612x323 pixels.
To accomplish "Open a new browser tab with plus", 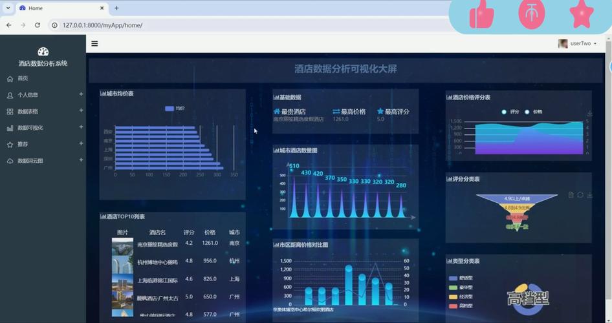I will click(x=116, y=8).
